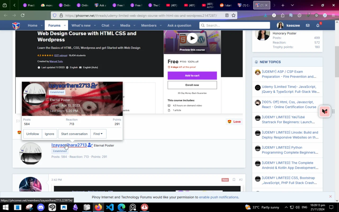Open Izayaorihara2713 profile link below post
This screenshot has height=212, width=339.
coord(69,145)
